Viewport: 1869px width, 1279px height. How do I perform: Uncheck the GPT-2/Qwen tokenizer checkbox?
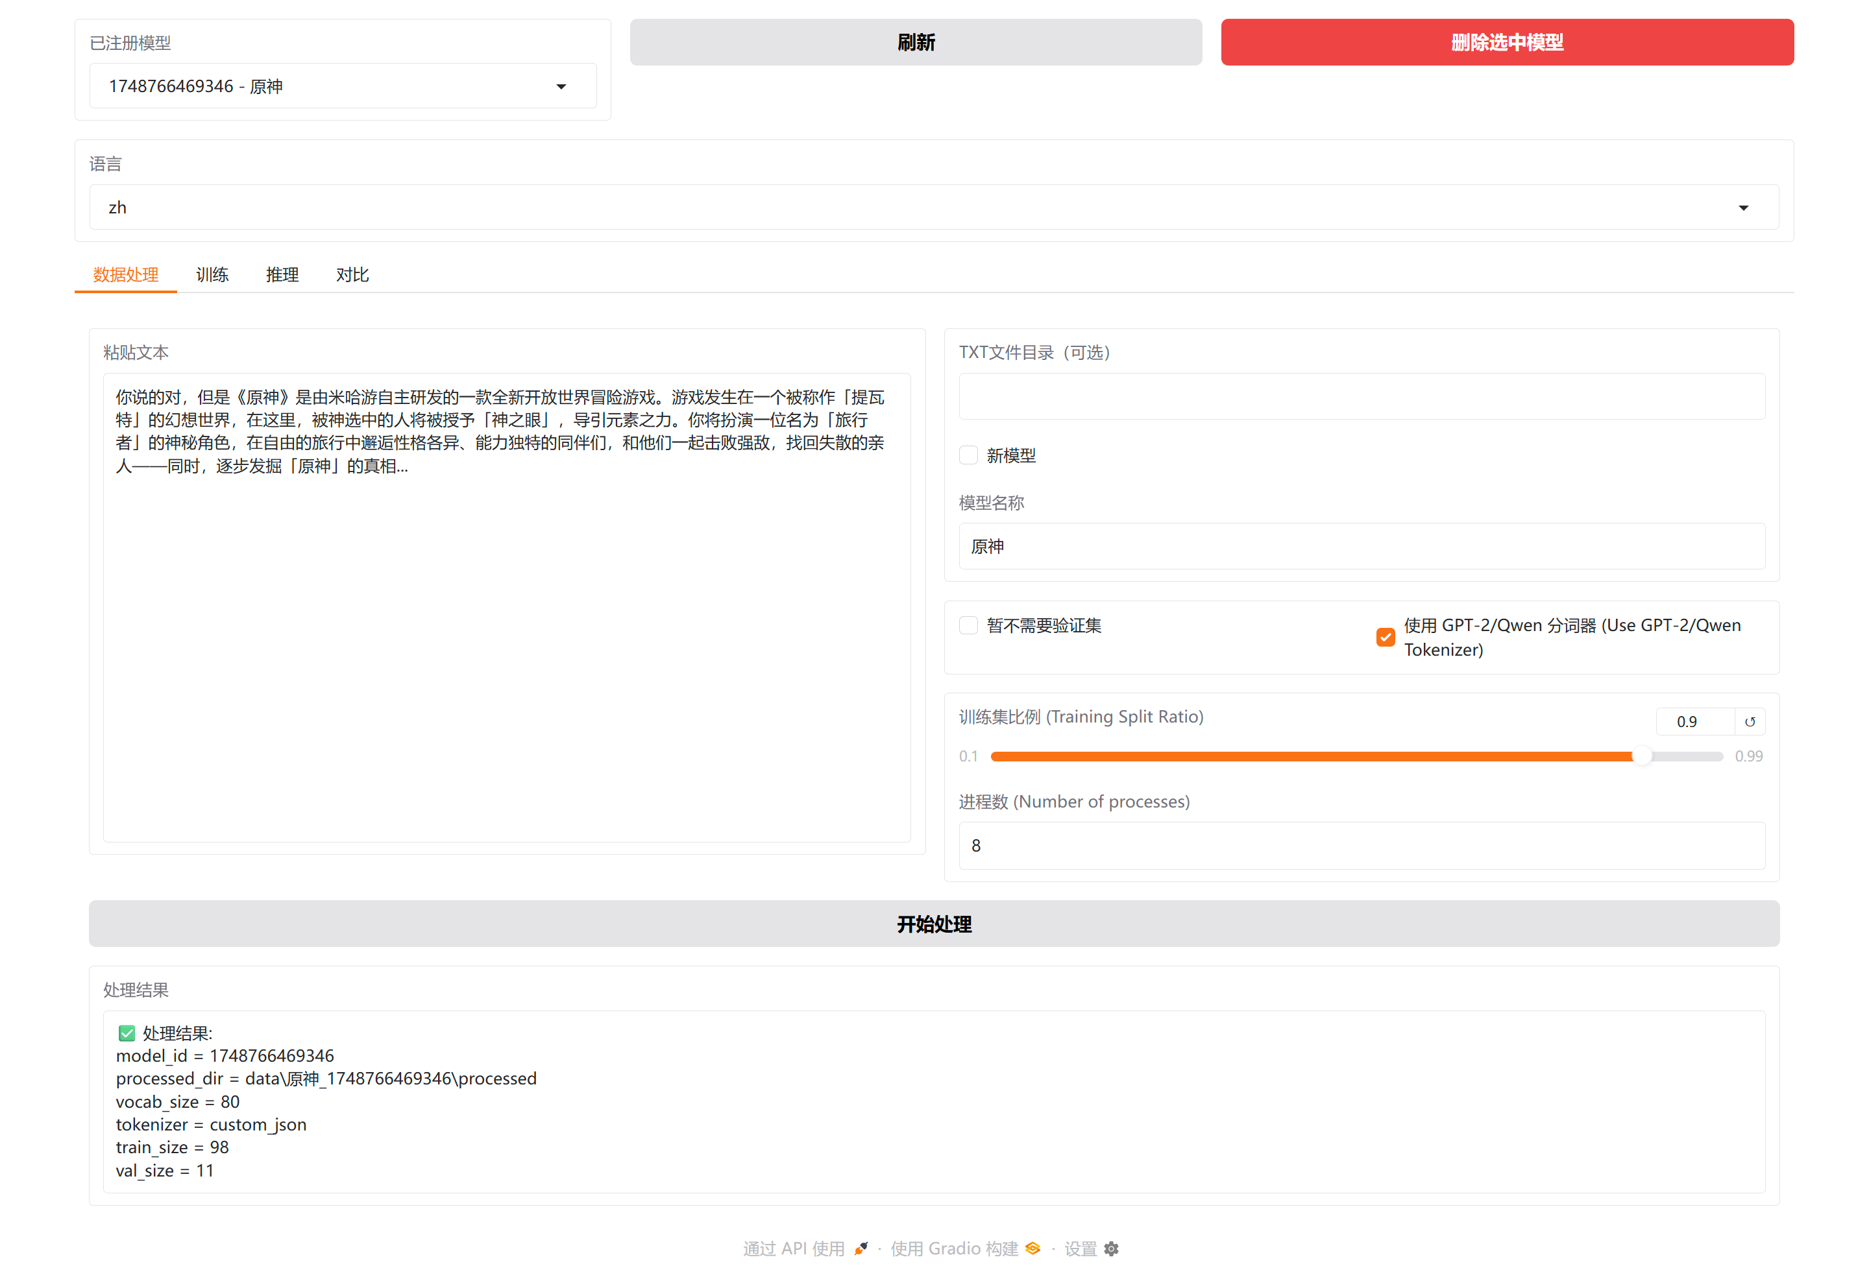coord(1385,638)
